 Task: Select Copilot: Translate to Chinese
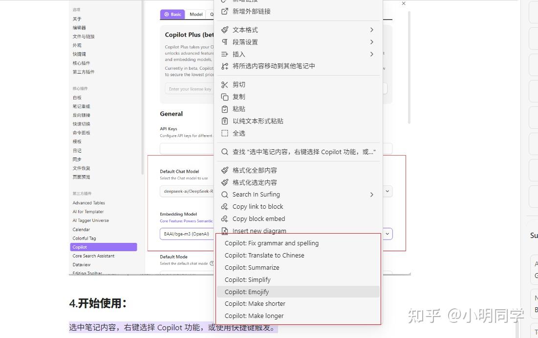pos(264,255)
